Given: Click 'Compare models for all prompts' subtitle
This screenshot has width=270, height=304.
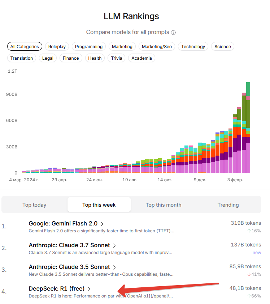Looking at the screenshot, I should (x=128, y=32).
